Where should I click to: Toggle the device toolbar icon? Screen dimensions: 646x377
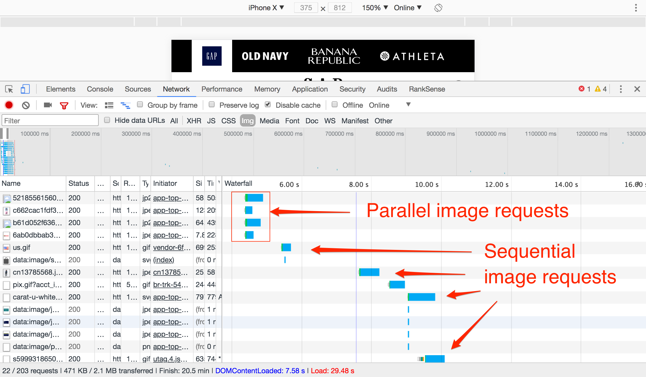25,89
